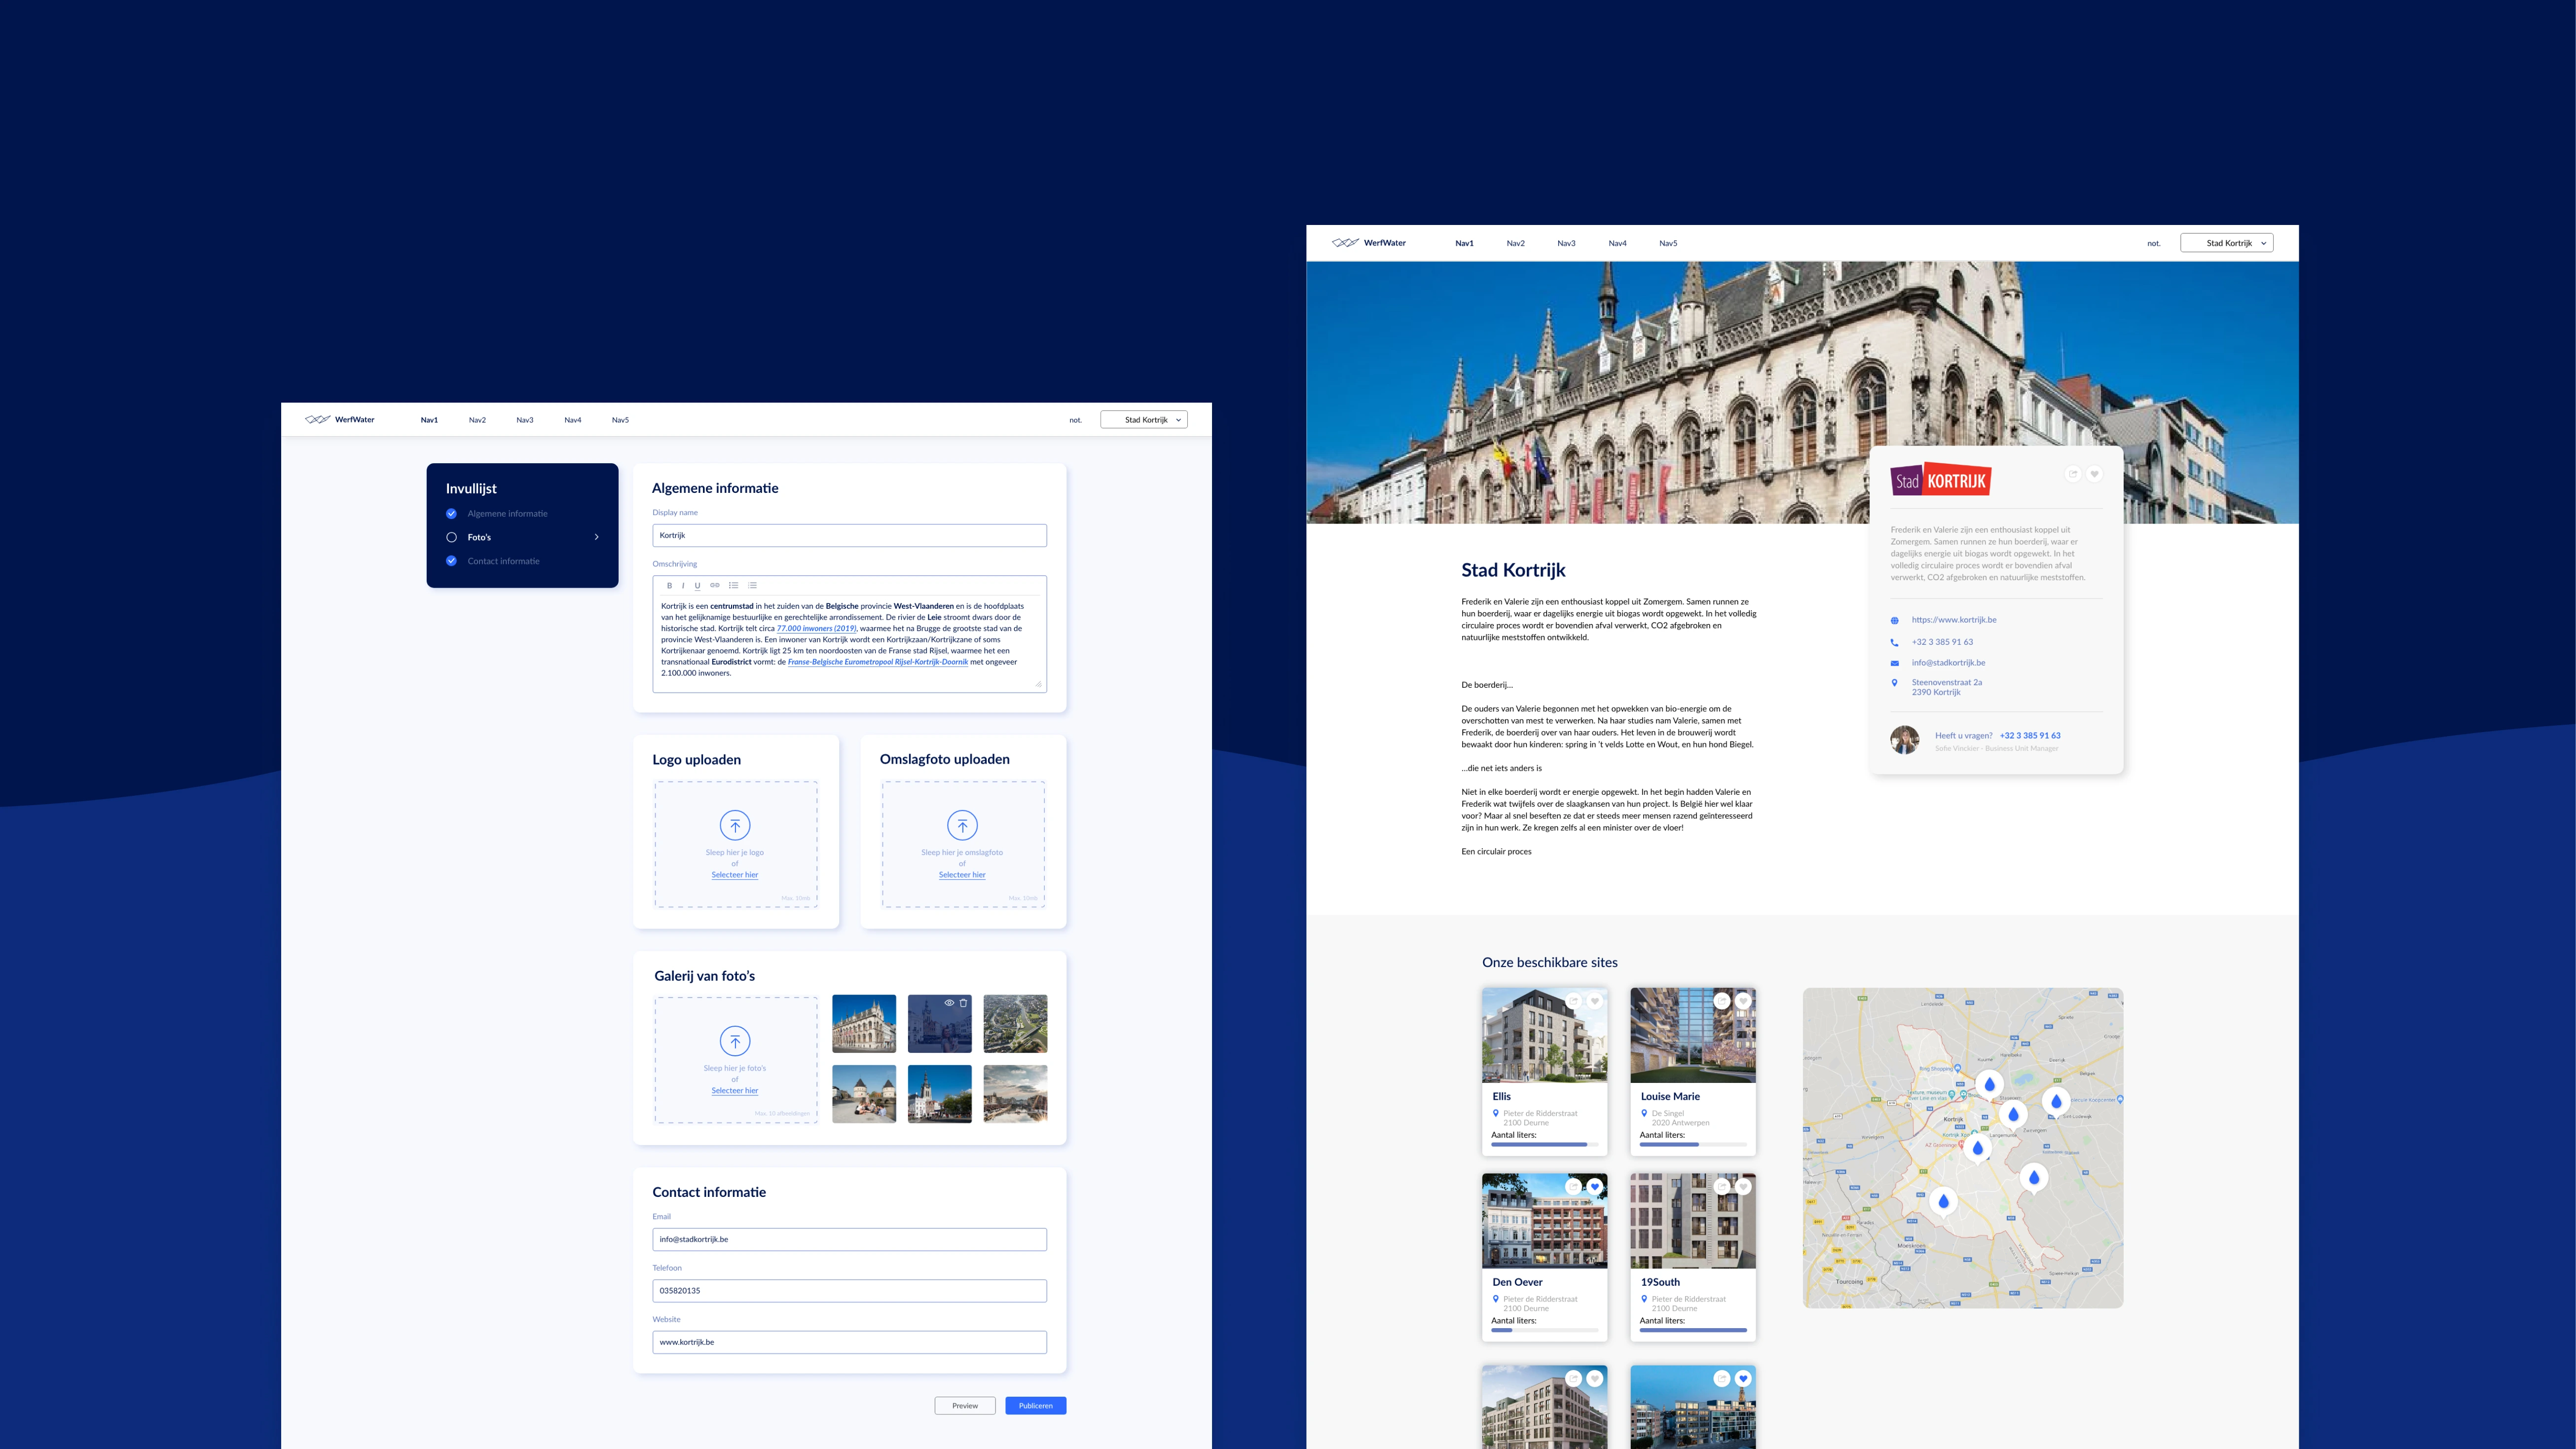This screenshot has height=1449, width=2576.
Task: Open the Stad Kortrijk dropdown in preview window
Action: [x=2227, y=243]
